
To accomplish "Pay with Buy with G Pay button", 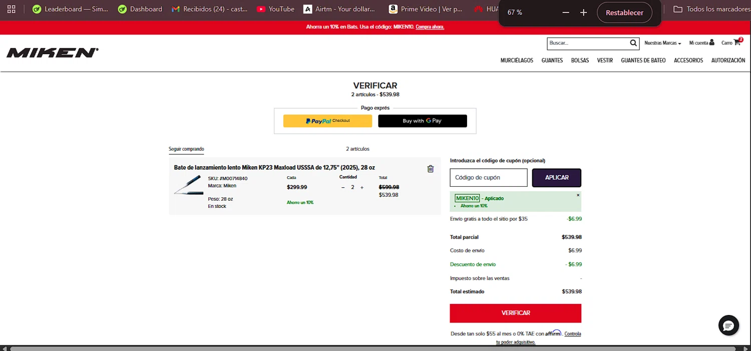I will coord(422,121).
